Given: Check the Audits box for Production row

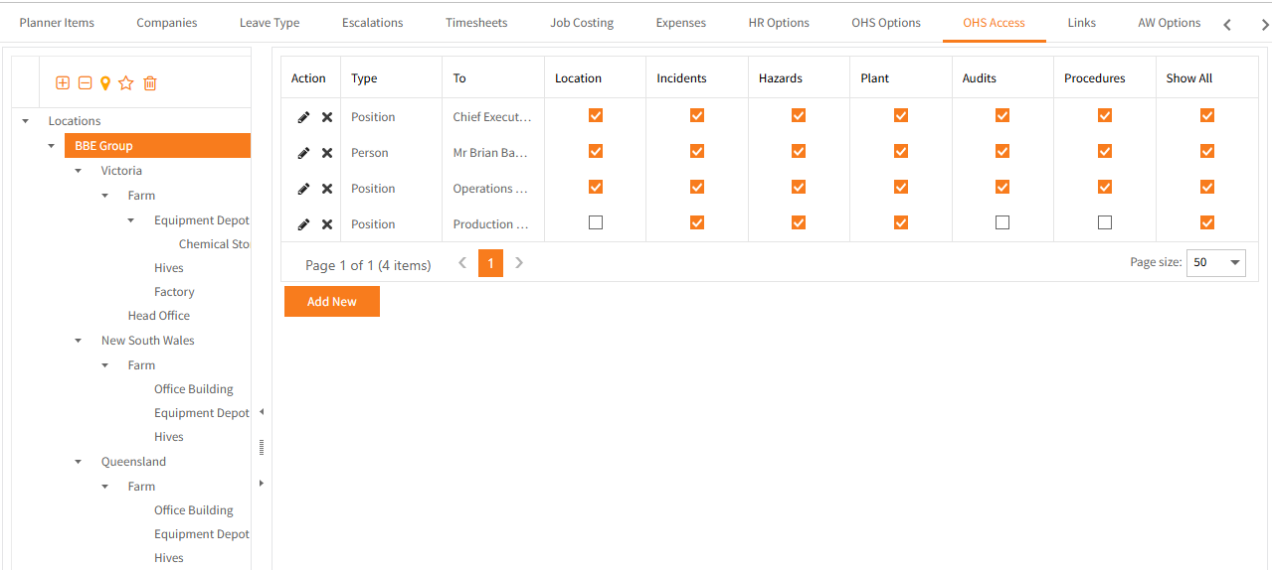Looking at the screenshot, I should (1001, 223).
